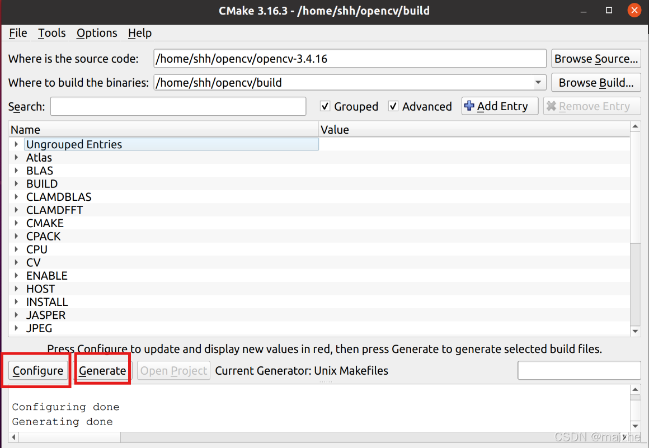Click the source code path field
Image resolution: width=649 pixels, height=448 pixels.
click(x=350, y=59)
